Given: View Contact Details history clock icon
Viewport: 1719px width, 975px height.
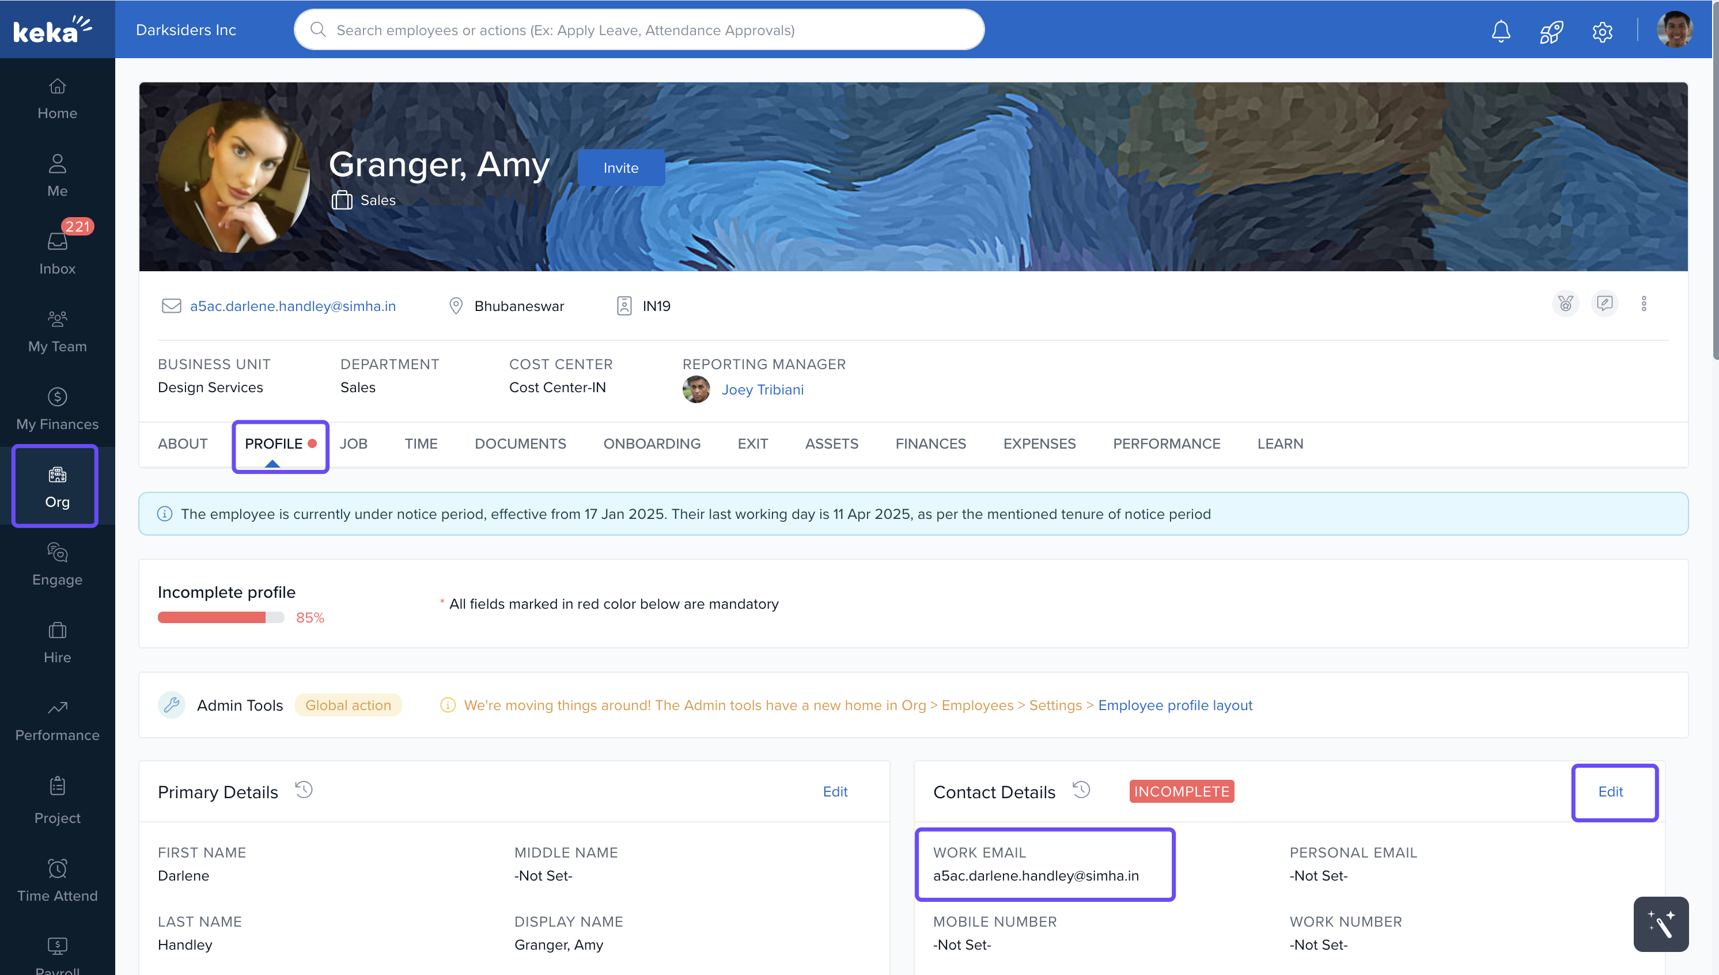Looking at the screenshot, I should click(1081, 790).
